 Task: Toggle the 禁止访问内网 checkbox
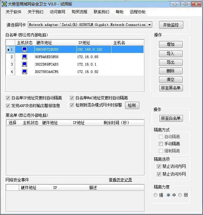pyautogui.click(x=159, y=167)
